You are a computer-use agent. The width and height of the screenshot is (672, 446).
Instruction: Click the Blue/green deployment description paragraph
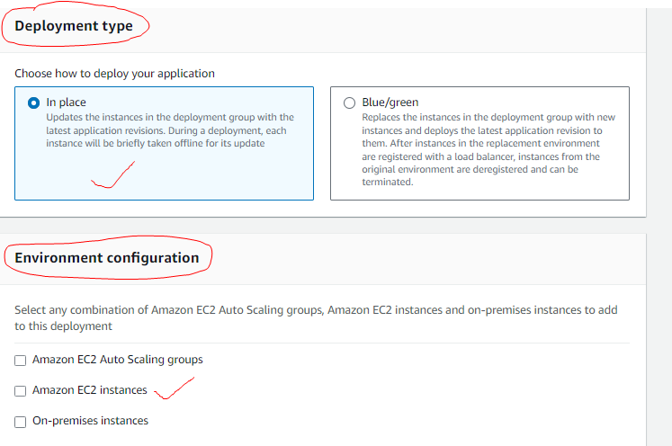pos(488,149)
